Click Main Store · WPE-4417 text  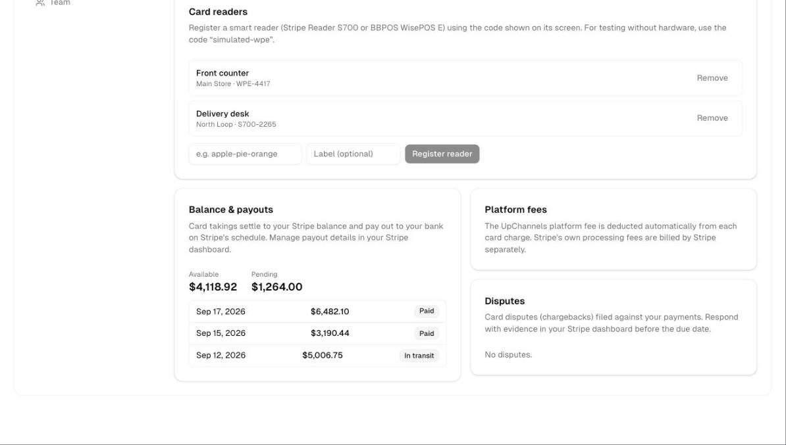pos(233,84)
